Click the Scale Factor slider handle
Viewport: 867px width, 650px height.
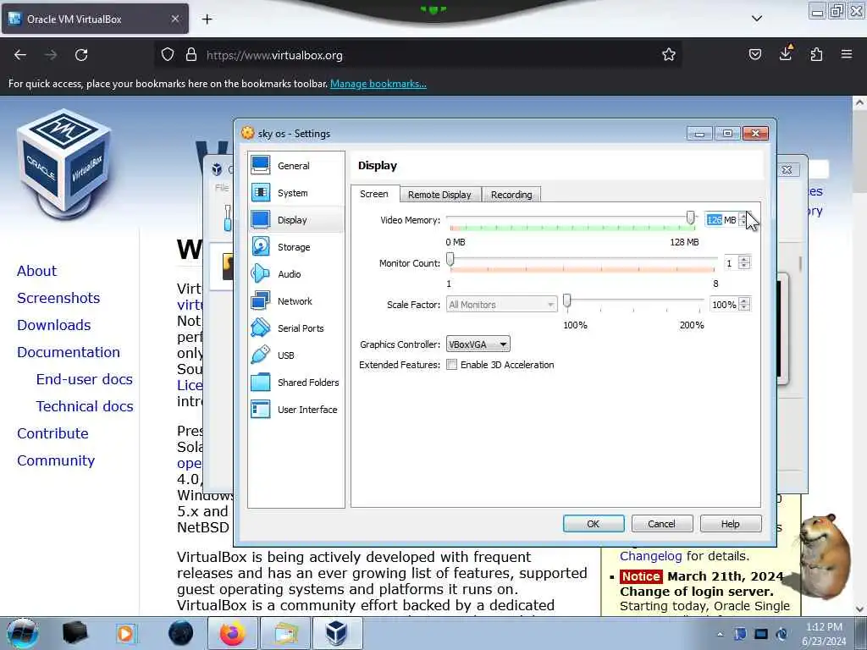pyautogui.click(x=566, y=300)
